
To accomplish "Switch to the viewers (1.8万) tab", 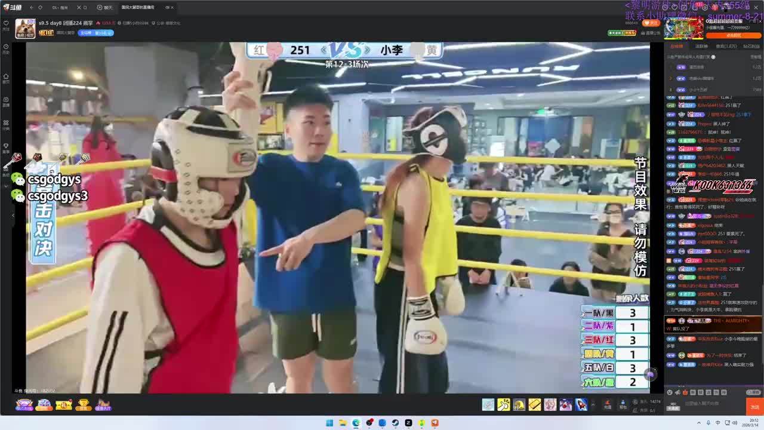I will [x=726, y=46].
